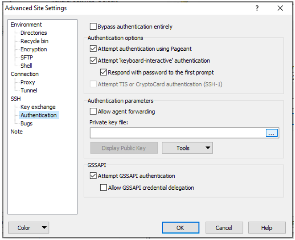Viewport: 295px width, 240px height.
Task: Open the Tools dropdown arrow
Action: pyautogui.click(x=208, y=148)
